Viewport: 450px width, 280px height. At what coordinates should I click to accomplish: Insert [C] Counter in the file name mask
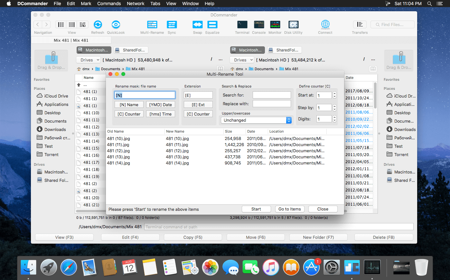coord(129,114)
